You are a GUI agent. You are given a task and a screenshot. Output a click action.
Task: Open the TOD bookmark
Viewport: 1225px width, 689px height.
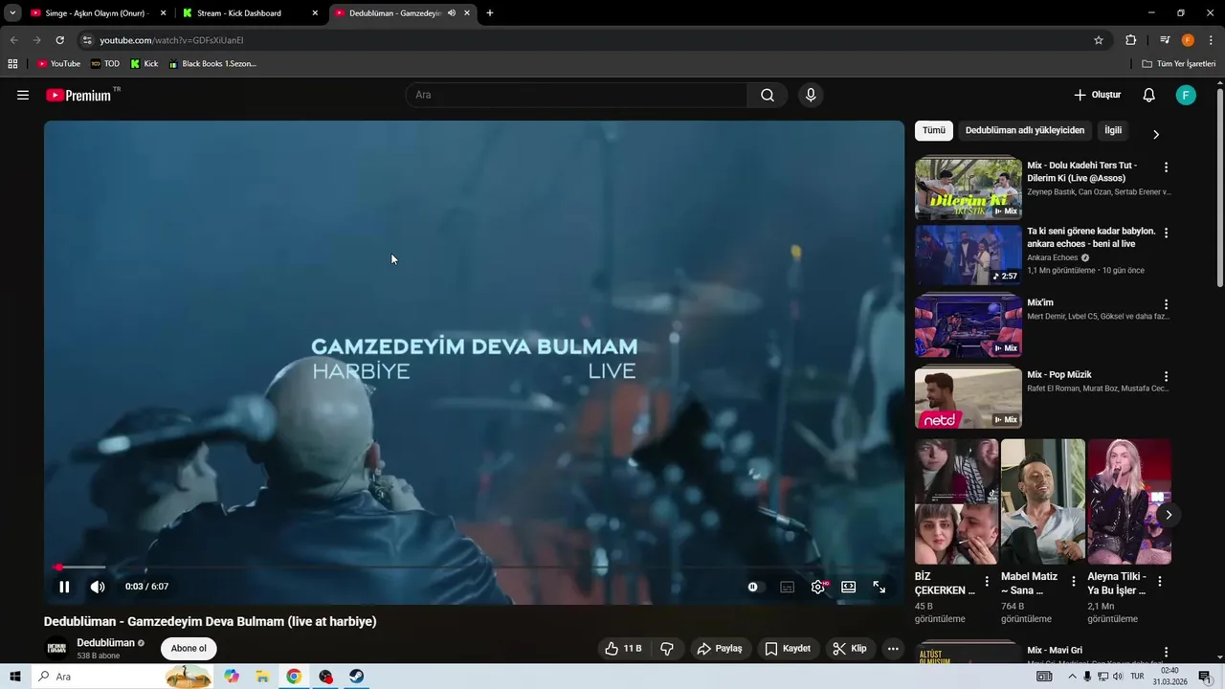click(x=105, y=64)
